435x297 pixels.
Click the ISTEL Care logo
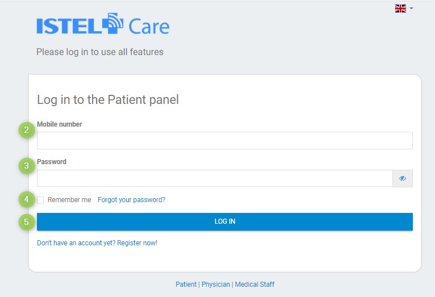(103, 25)
